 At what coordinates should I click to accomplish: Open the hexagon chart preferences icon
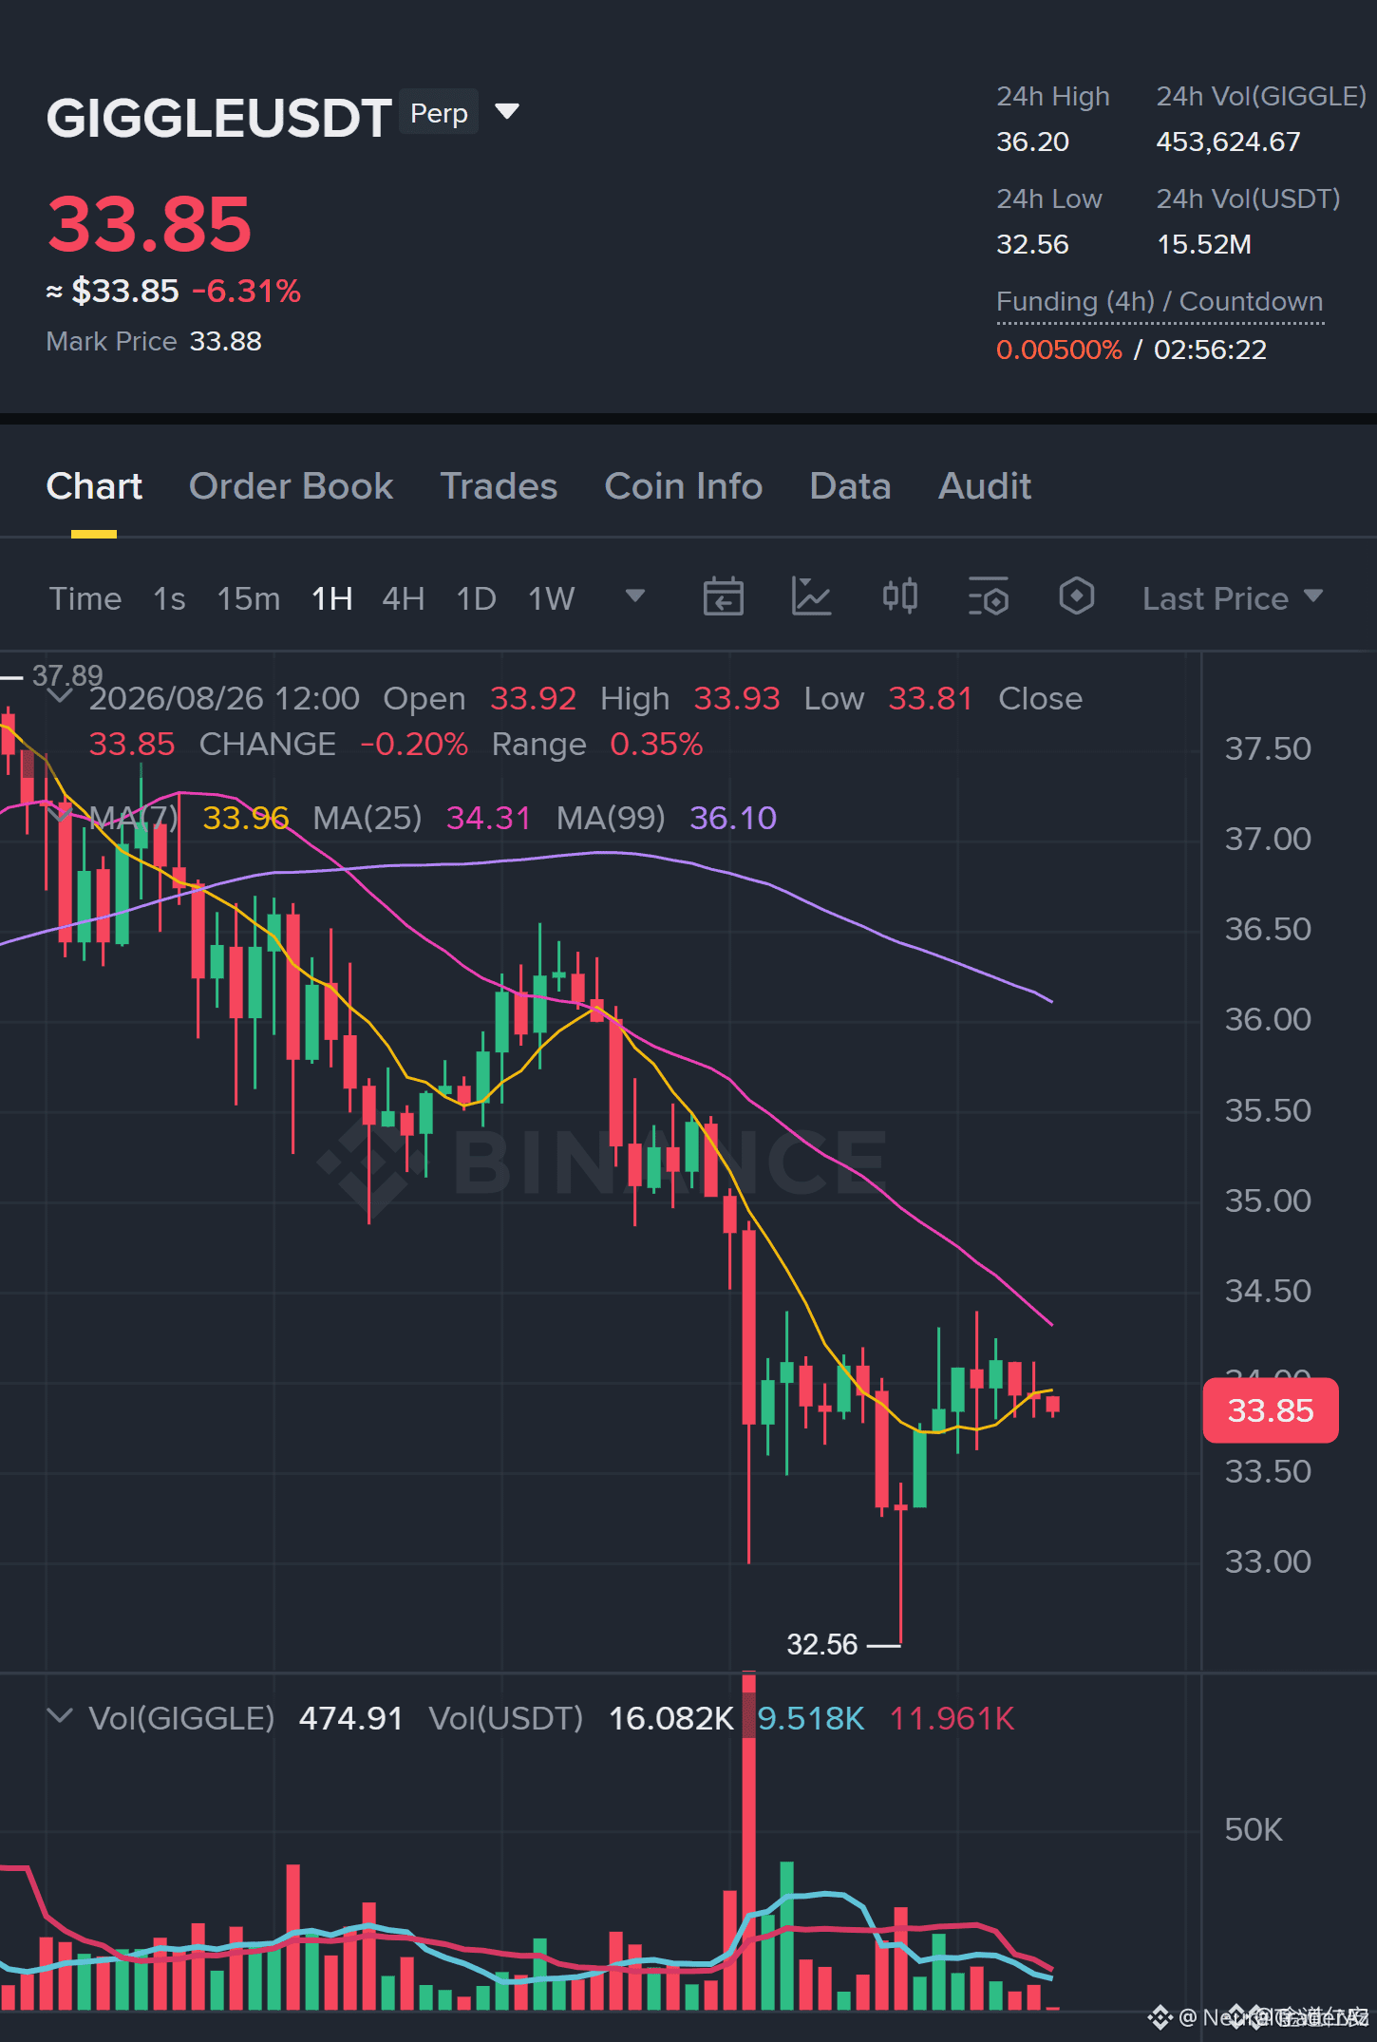(1077, 596)
